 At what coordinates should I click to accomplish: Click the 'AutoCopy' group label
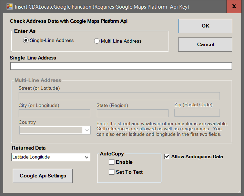112,154
